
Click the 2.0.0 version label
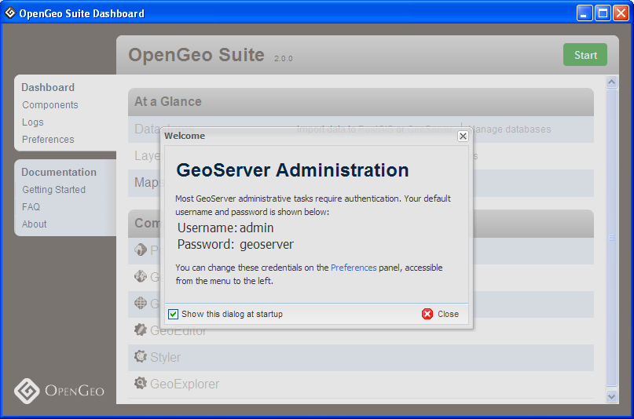point(283,59)
